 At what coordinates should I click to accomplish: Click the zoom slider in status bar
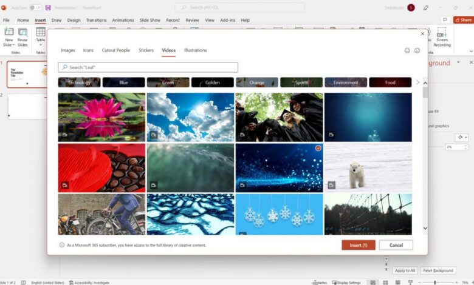click(438, 283)
